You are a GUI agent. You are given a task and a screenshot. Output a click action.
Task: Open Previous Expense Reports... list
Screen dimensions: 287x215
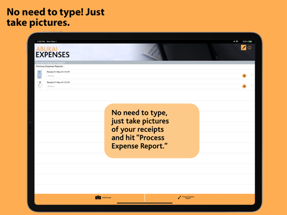click(x=50, y=66)
